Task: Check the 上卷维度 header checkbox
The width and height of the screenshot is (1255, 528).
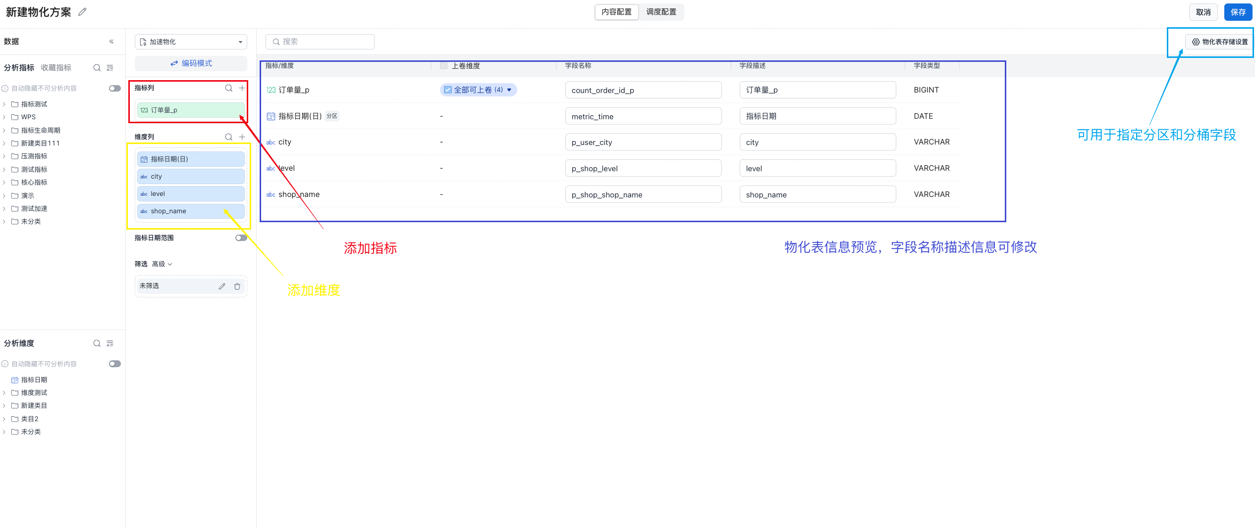Action: (444, 66)
